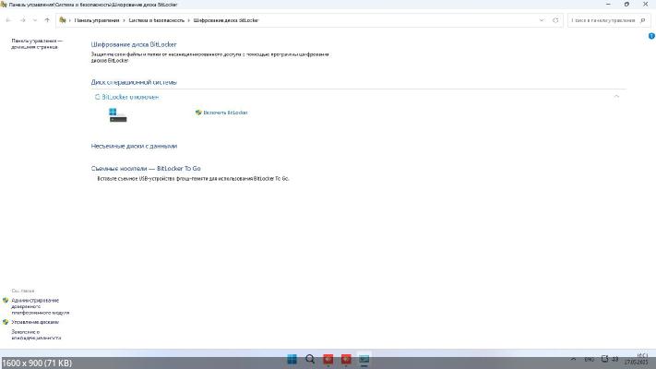Image resolution: width=656 pixels, height=369 pixels.
Task: Go back with the Back arrow
Action: [x=8, y=20]
